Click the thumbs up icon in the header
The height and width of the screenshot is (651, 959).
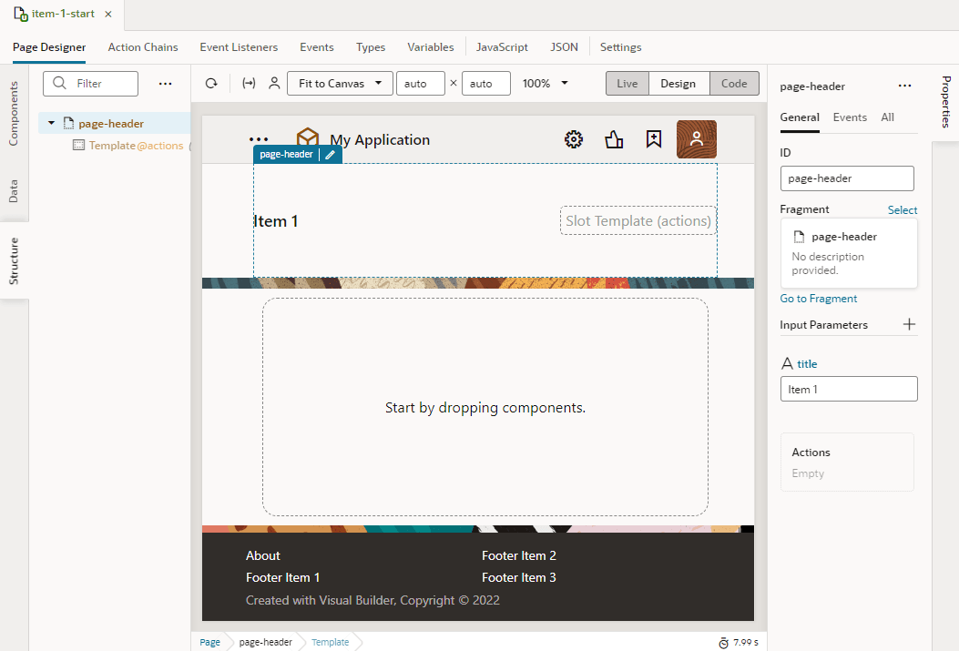point(613,139)
